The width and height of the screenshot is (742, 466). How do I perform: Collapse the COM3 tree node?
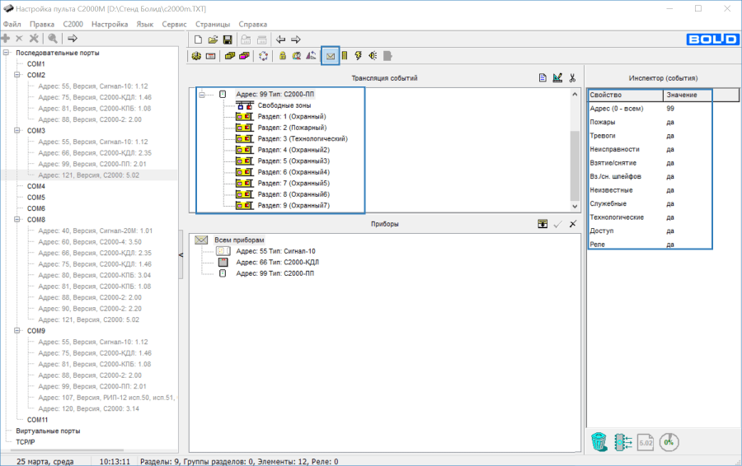[x=17, y=130]
